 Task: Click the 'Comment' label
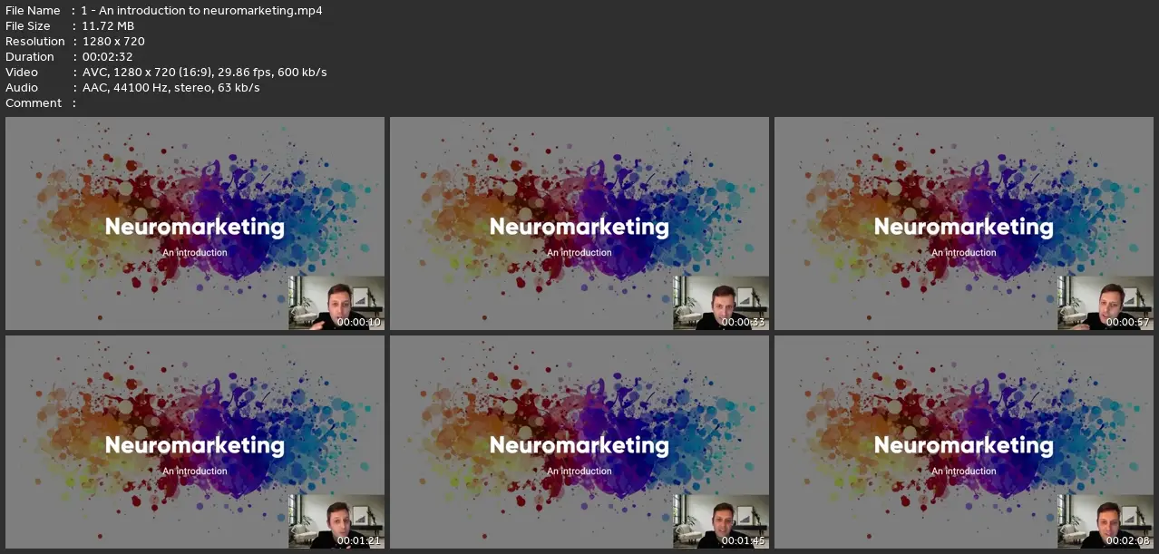click(x=34, y=103)
